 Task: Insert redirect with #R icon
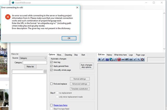pyautogui.click(x=127, y=59)
